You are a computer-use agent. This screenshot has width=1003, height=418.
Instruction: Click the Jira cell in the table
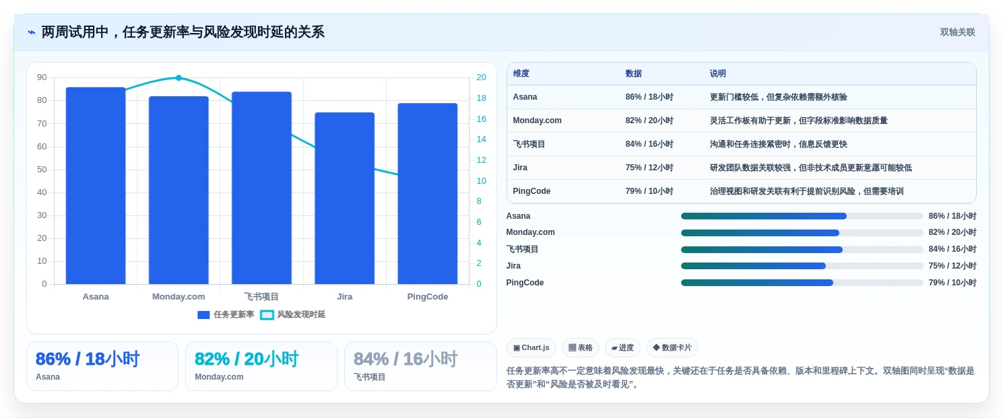point(520,168)
